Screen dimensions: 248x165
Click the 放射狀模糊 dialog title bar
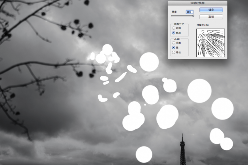pos(197,3)
